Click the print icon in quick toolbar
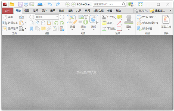 pyautogui.click(x=26, y=4)
